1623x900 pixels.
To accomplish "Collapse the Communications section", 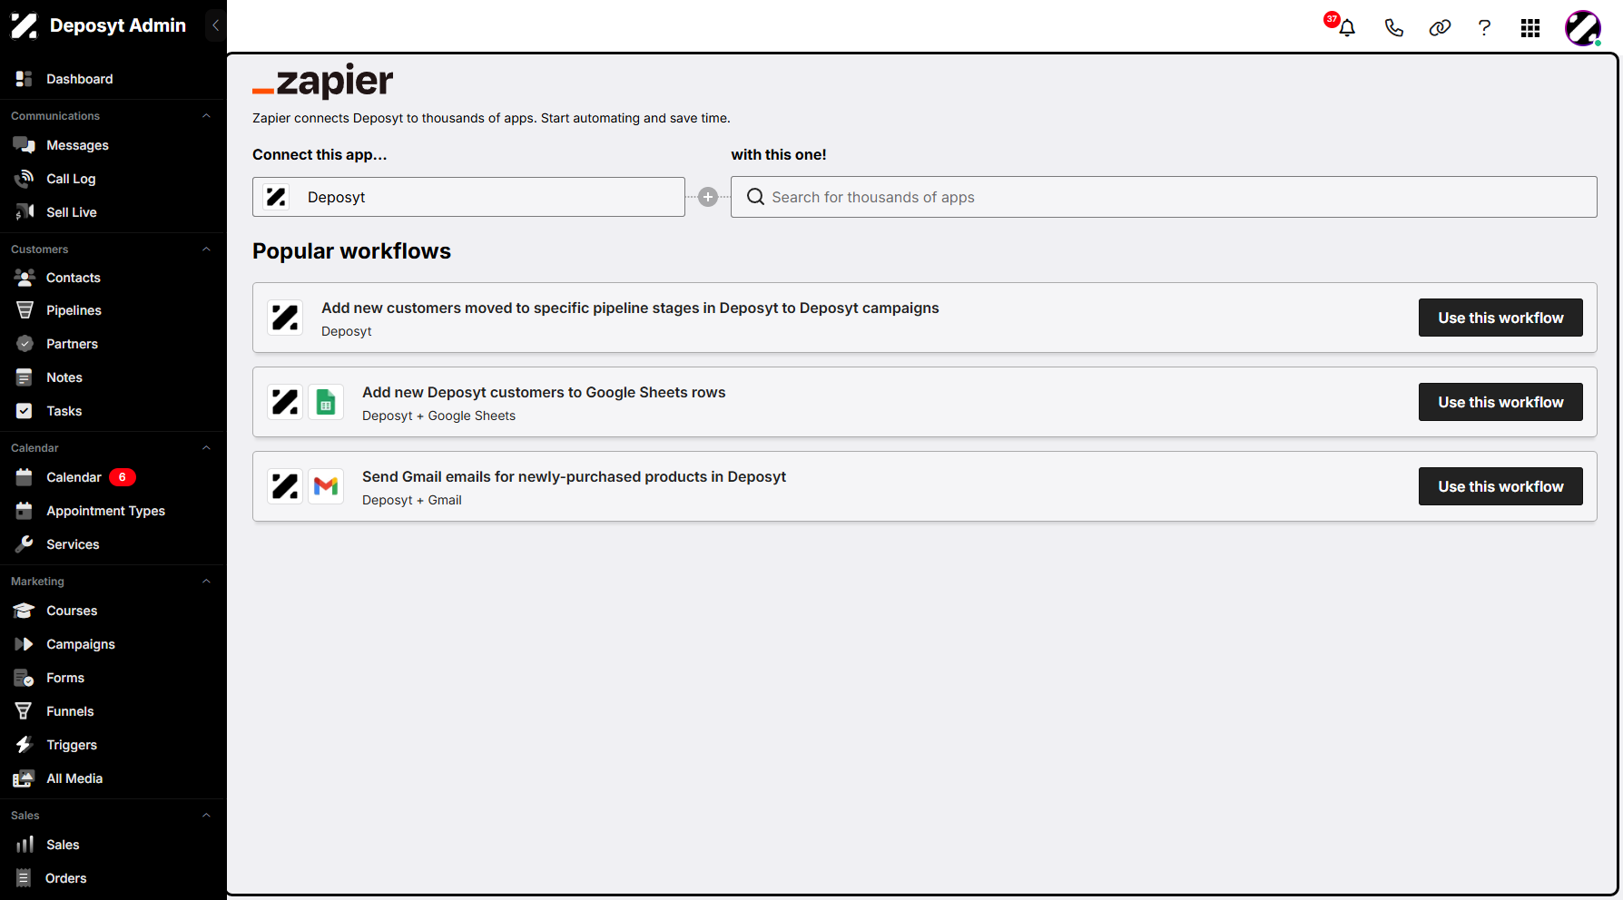I will click(206, 116).
